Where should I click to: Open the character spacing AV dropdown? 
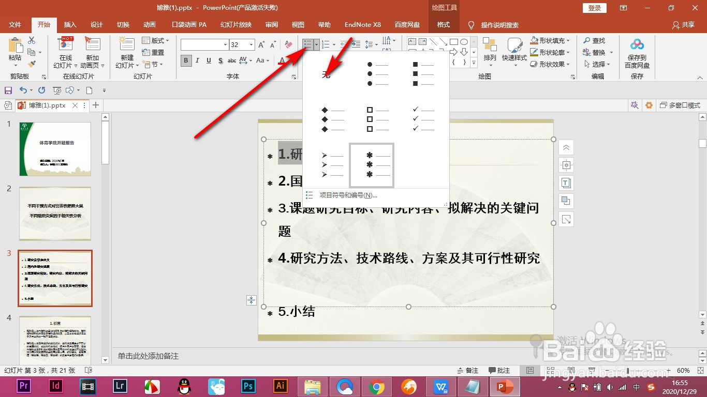pyautogui.click(x=250, y=60)
